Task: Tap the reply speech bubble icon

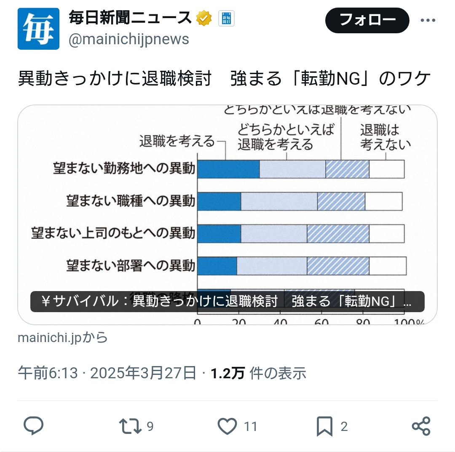Action: (34, 426)
